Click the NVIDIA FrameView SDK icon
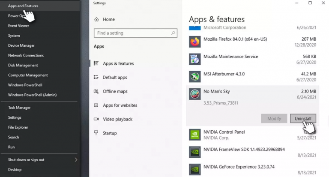329x177 pixels. (x=195, y=152)
